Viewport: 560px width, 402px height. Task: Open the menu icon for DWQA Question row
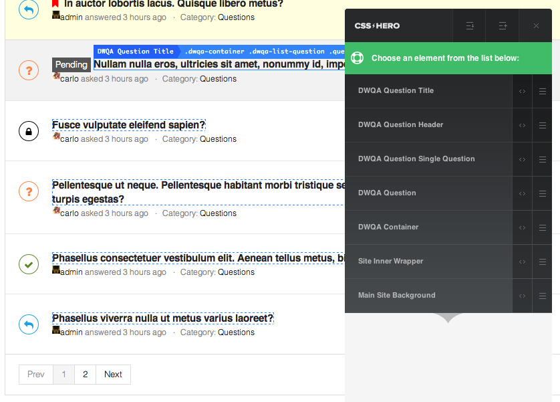pos(542,193)
